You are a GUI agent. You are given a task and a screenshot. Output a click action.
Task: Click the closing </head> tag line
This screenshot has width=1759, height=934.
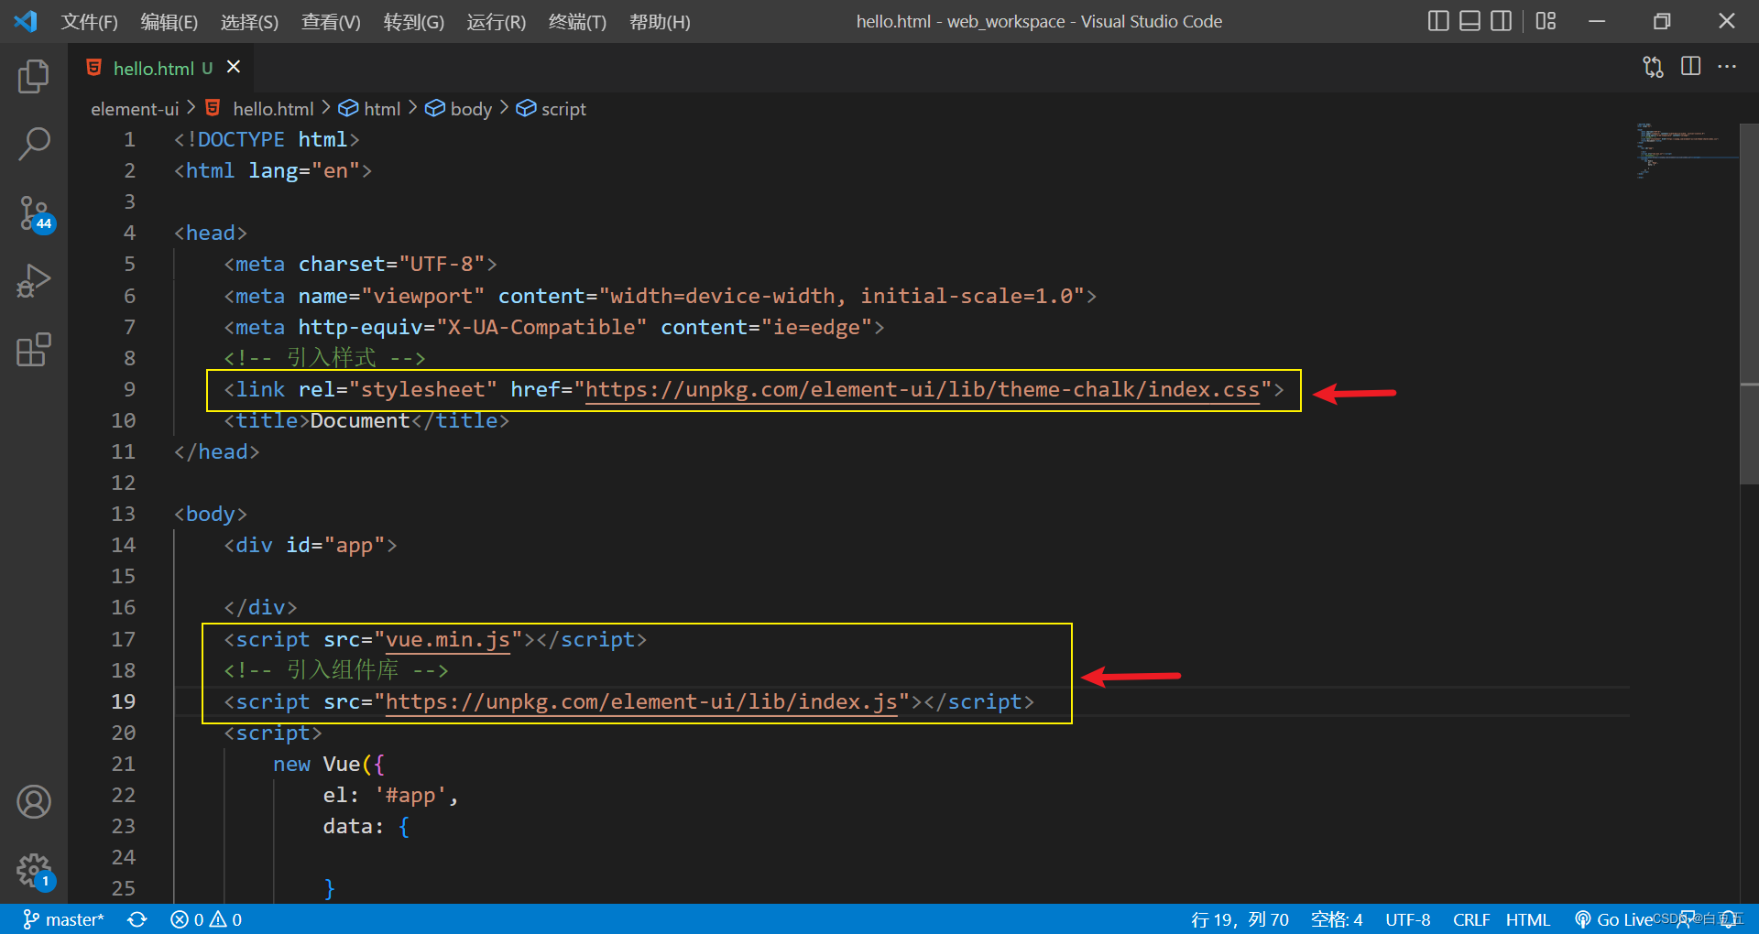216,452
